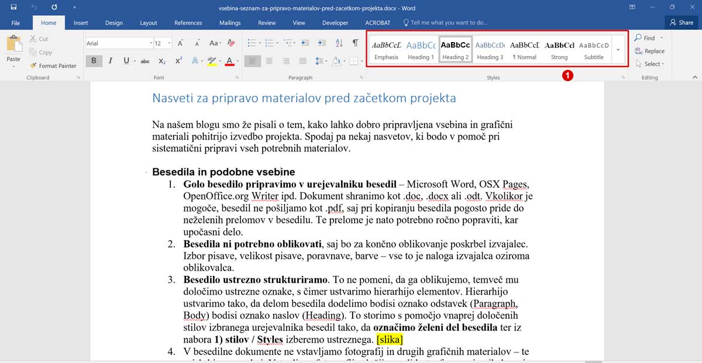Align the paragraph to the right
Viewport: 702px width, 363px height.
(285, 61)
